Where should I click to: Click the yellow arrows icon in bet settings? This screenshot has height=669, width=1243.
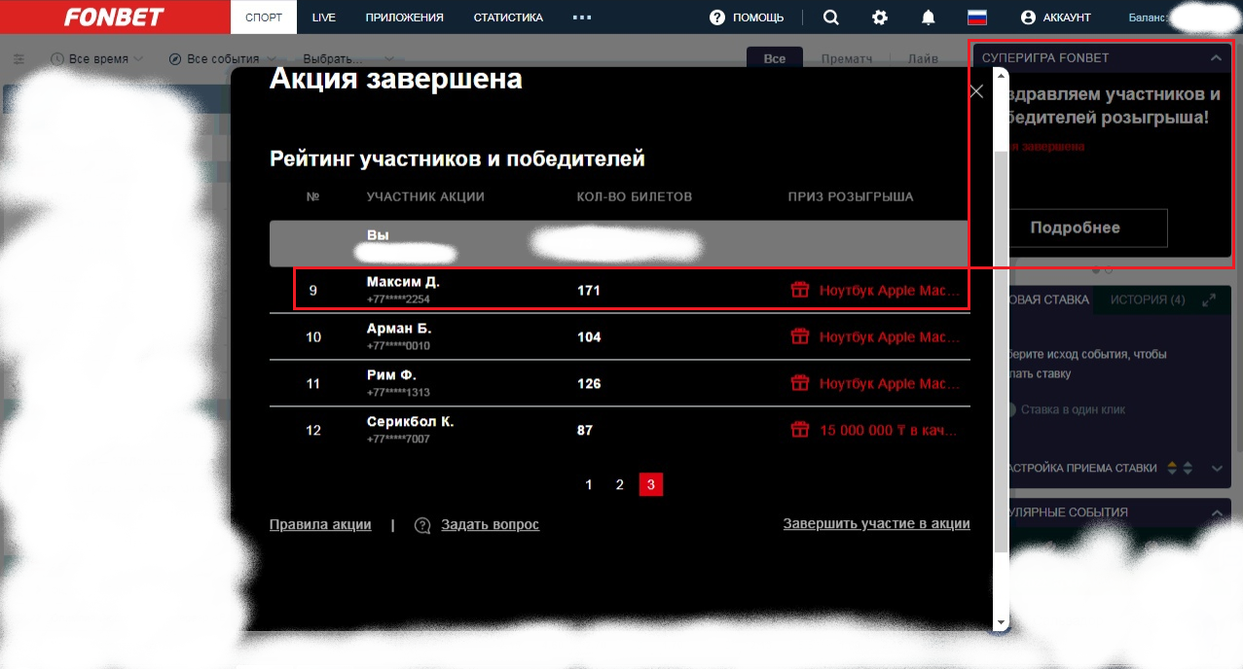pos(1173,468)
